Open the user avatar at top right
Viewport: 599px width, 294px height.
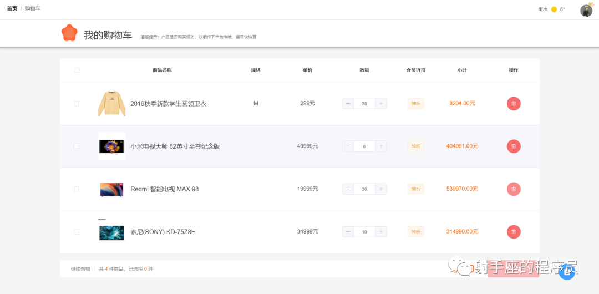pos(586,11)
